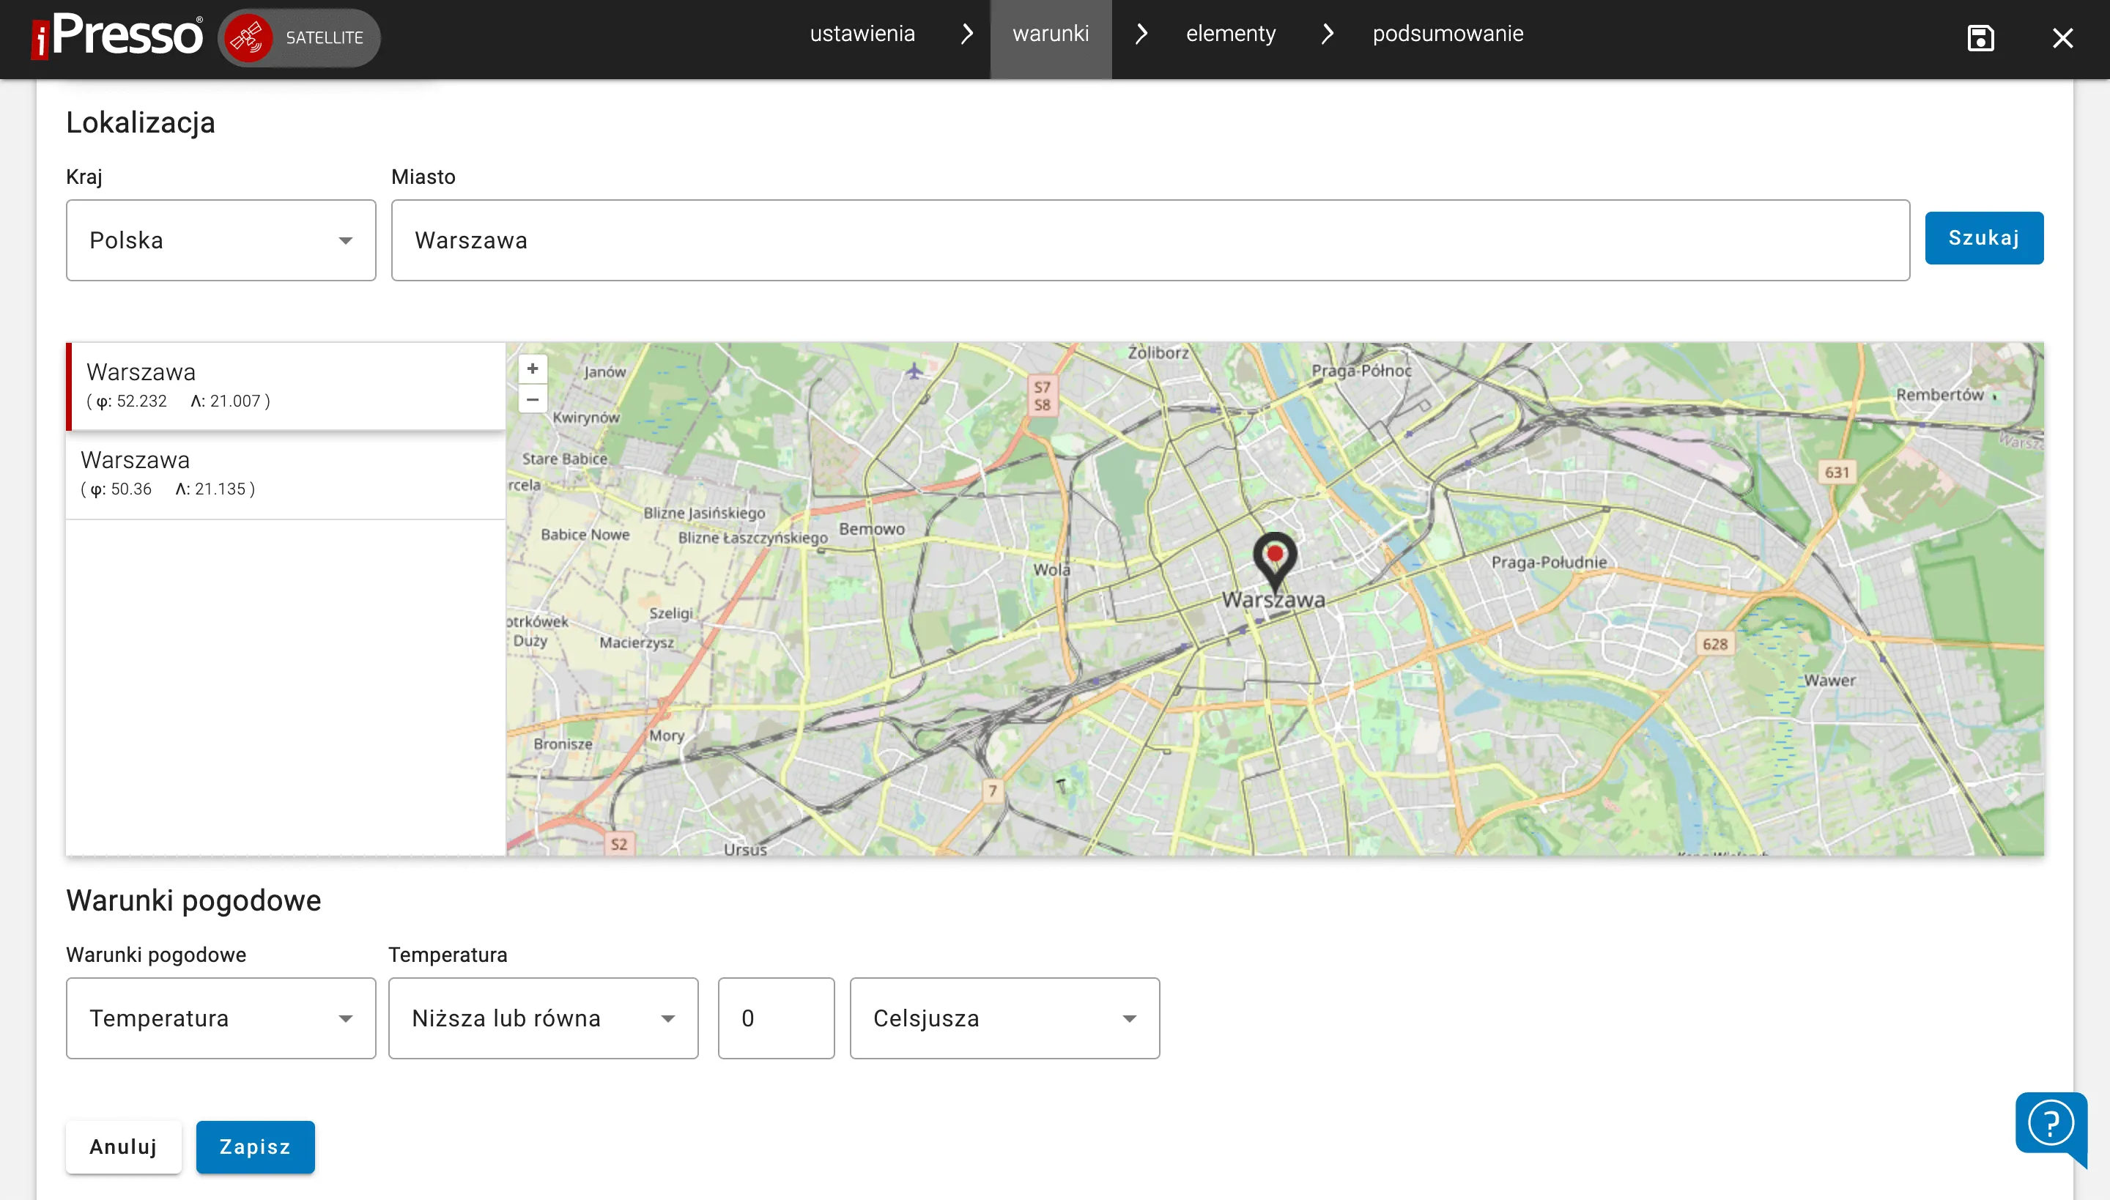The image size is (2110, 1200).
Task: Change the Celsjusza unit dropdown
Action: [1004, 1018]
